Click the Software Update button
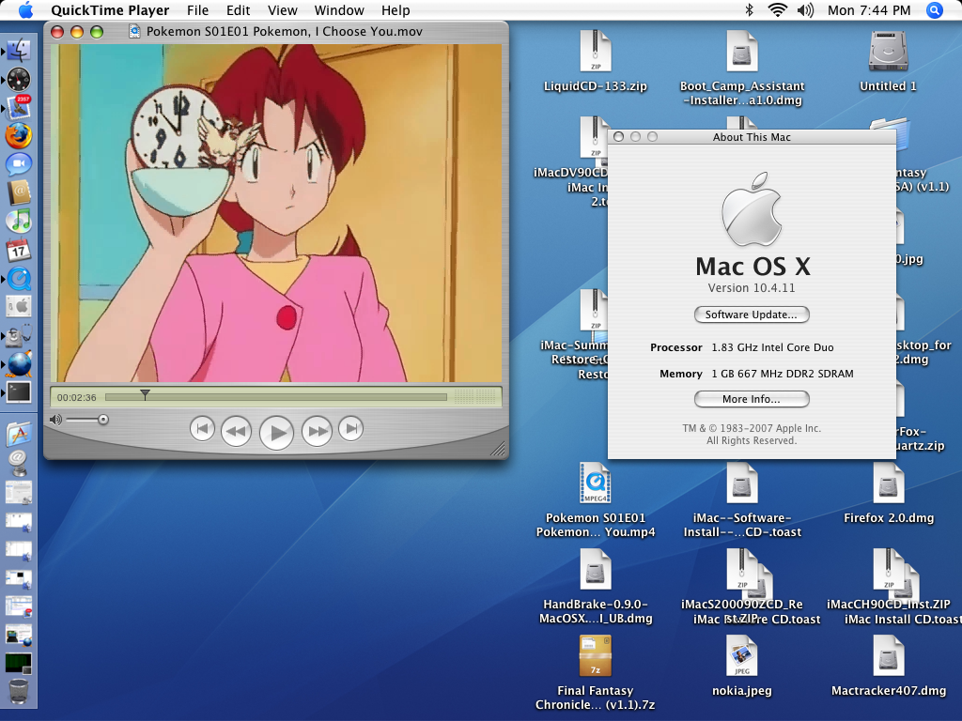Image resolution: width=962 pixels, height=721 pixels. [751, 314]
